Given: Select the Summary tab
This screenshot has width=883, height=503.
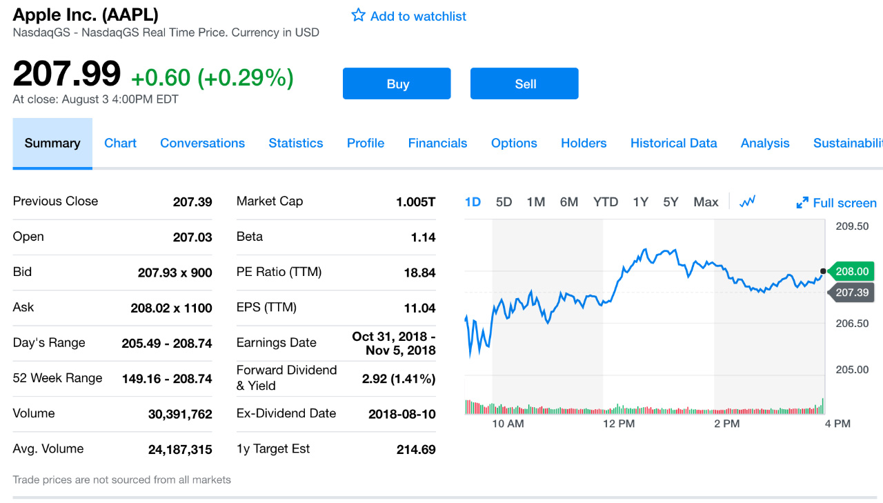Looking at the screenshot, I should 52,144.
